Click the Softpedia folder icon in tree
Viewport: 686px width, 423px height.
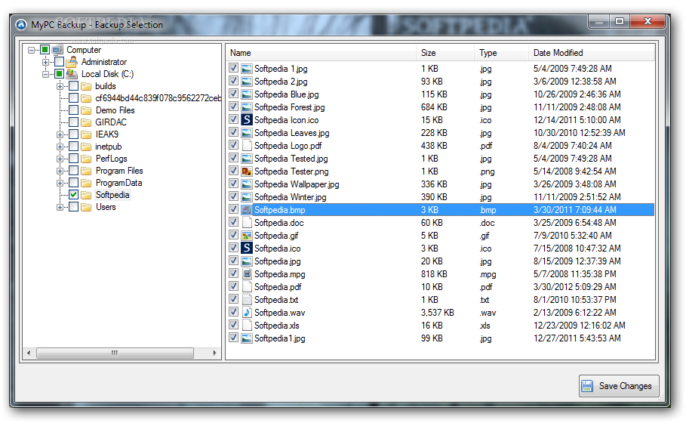tap(86, 195)
